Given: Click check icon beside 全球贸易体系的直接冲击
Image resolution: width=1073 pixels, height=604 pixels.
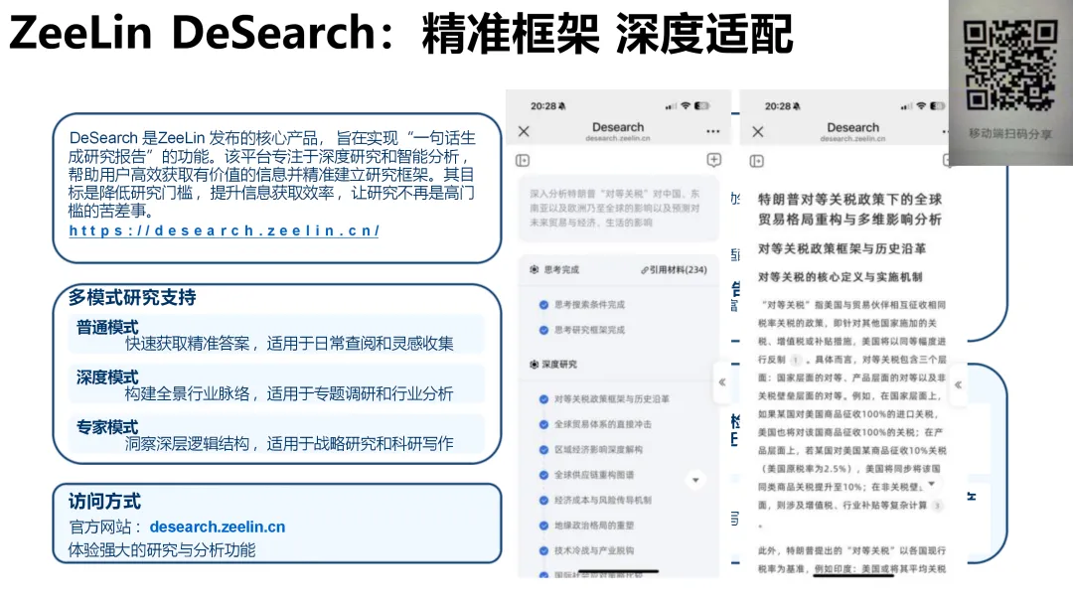Looking at the screenshot, I should [543, 425].
